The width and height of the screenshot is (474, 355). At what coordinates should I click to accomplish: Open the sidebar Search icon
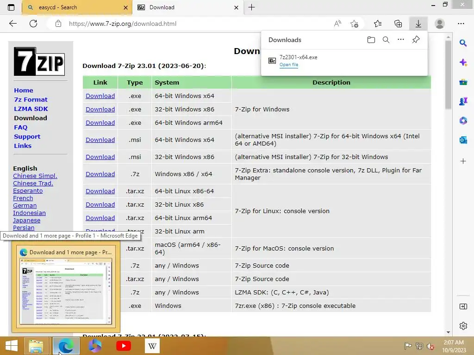tap(463, 43)
